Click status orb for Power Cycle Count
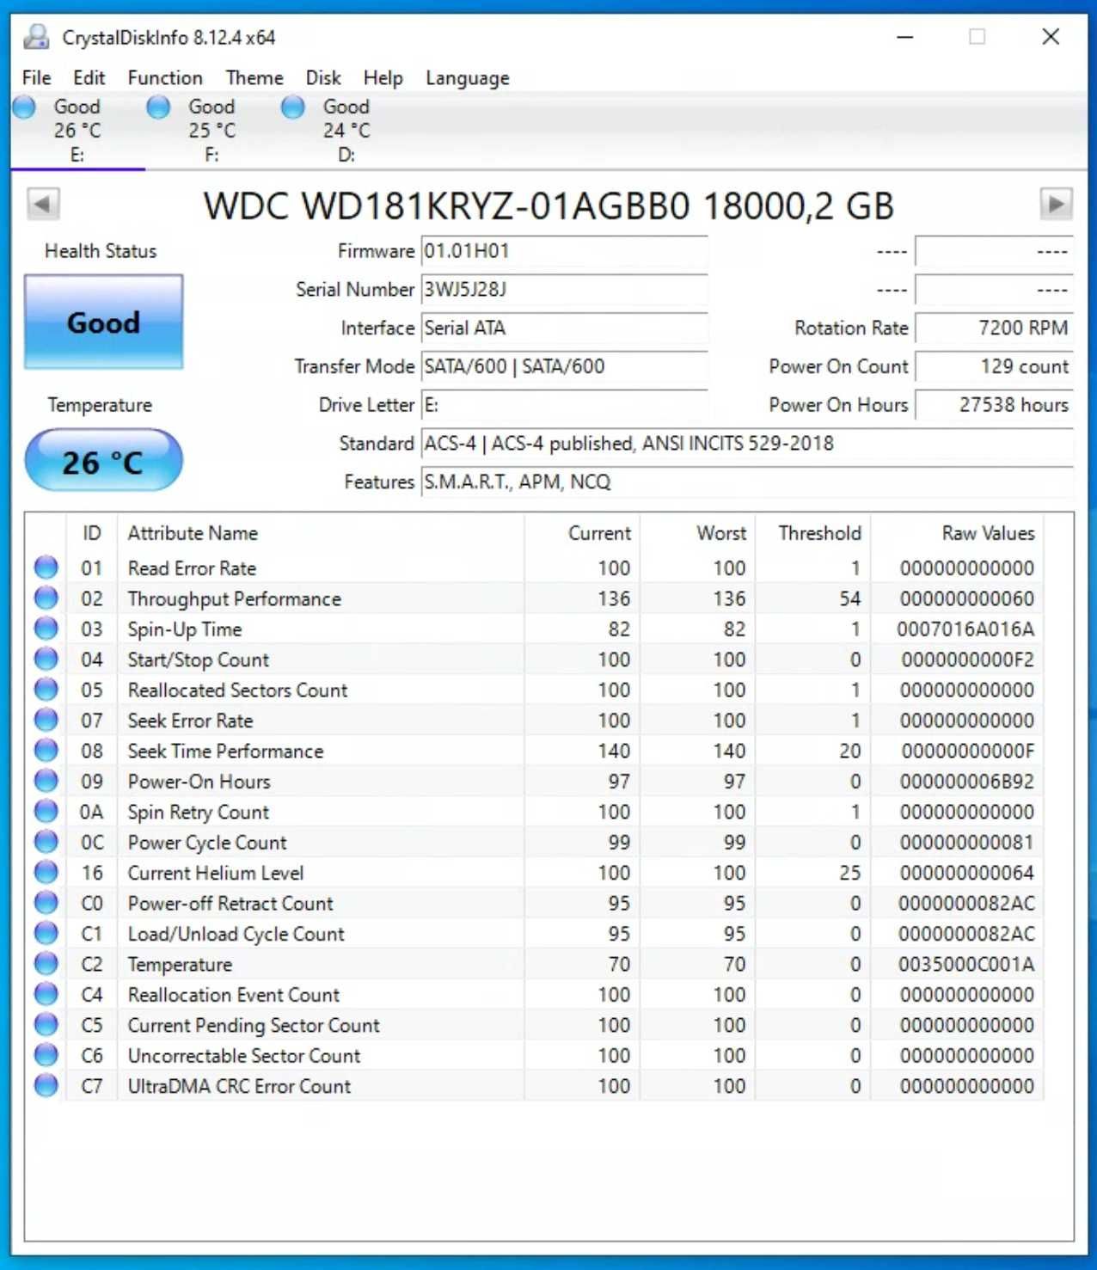1097x1270 pixels. (x=46, y=842)
